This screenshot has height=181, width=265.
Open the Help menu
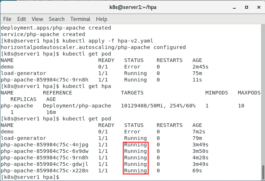click(x=101, y=19)
